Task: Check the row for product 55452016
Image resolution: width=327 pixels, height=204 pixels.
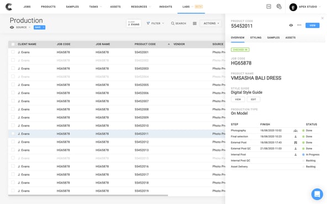Action: pyautogui.click(x=13, y=166)
